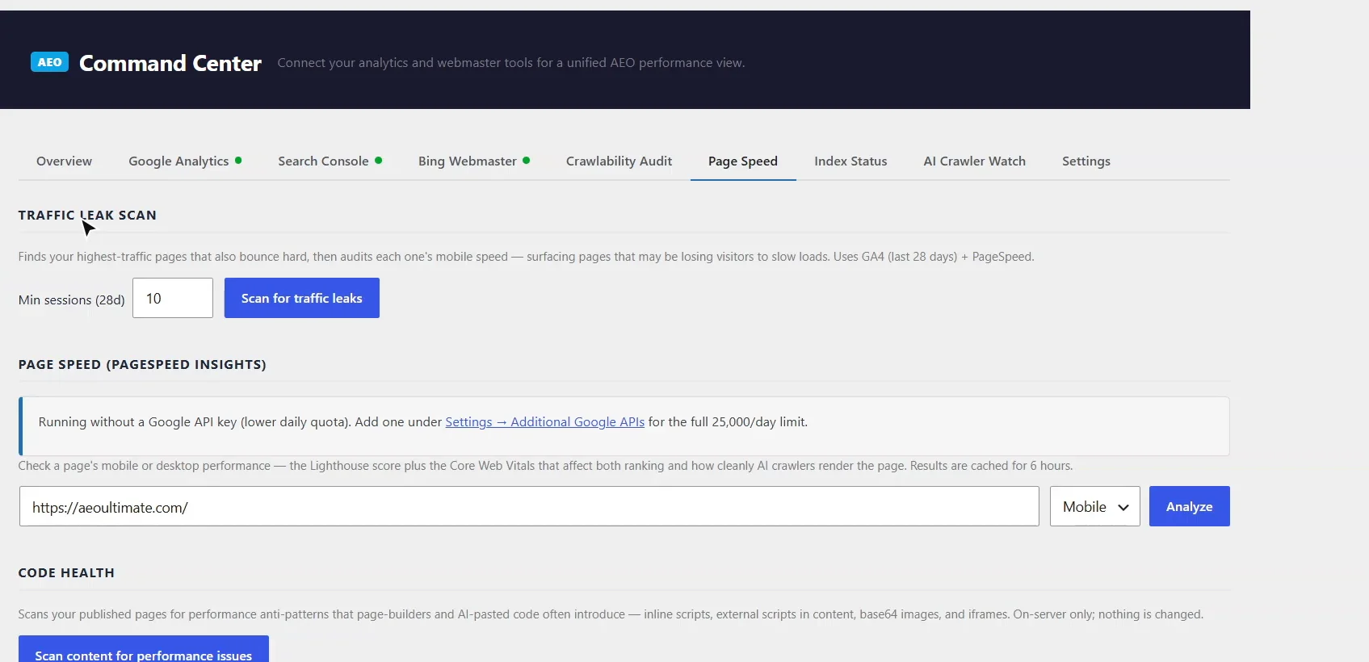
Task: Click the Traffic Leak Scan heading
Action: click(87, 215)
